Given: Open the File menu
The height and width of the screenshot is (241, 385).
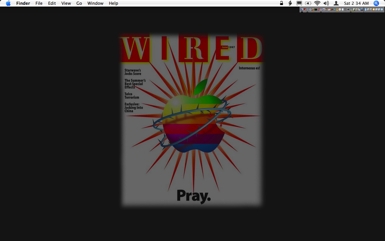Looking at the screenshot, I should coord(39,3).
